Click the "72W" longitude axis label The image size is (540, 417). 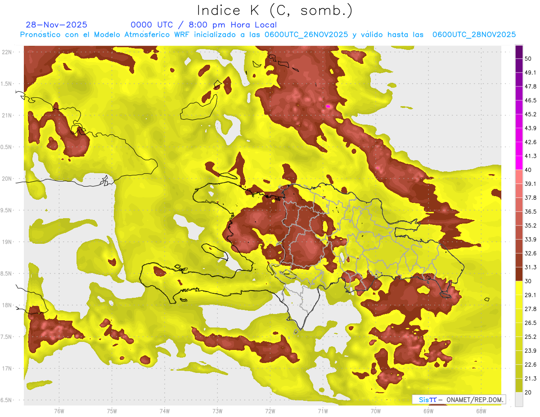tap(270, 411)
